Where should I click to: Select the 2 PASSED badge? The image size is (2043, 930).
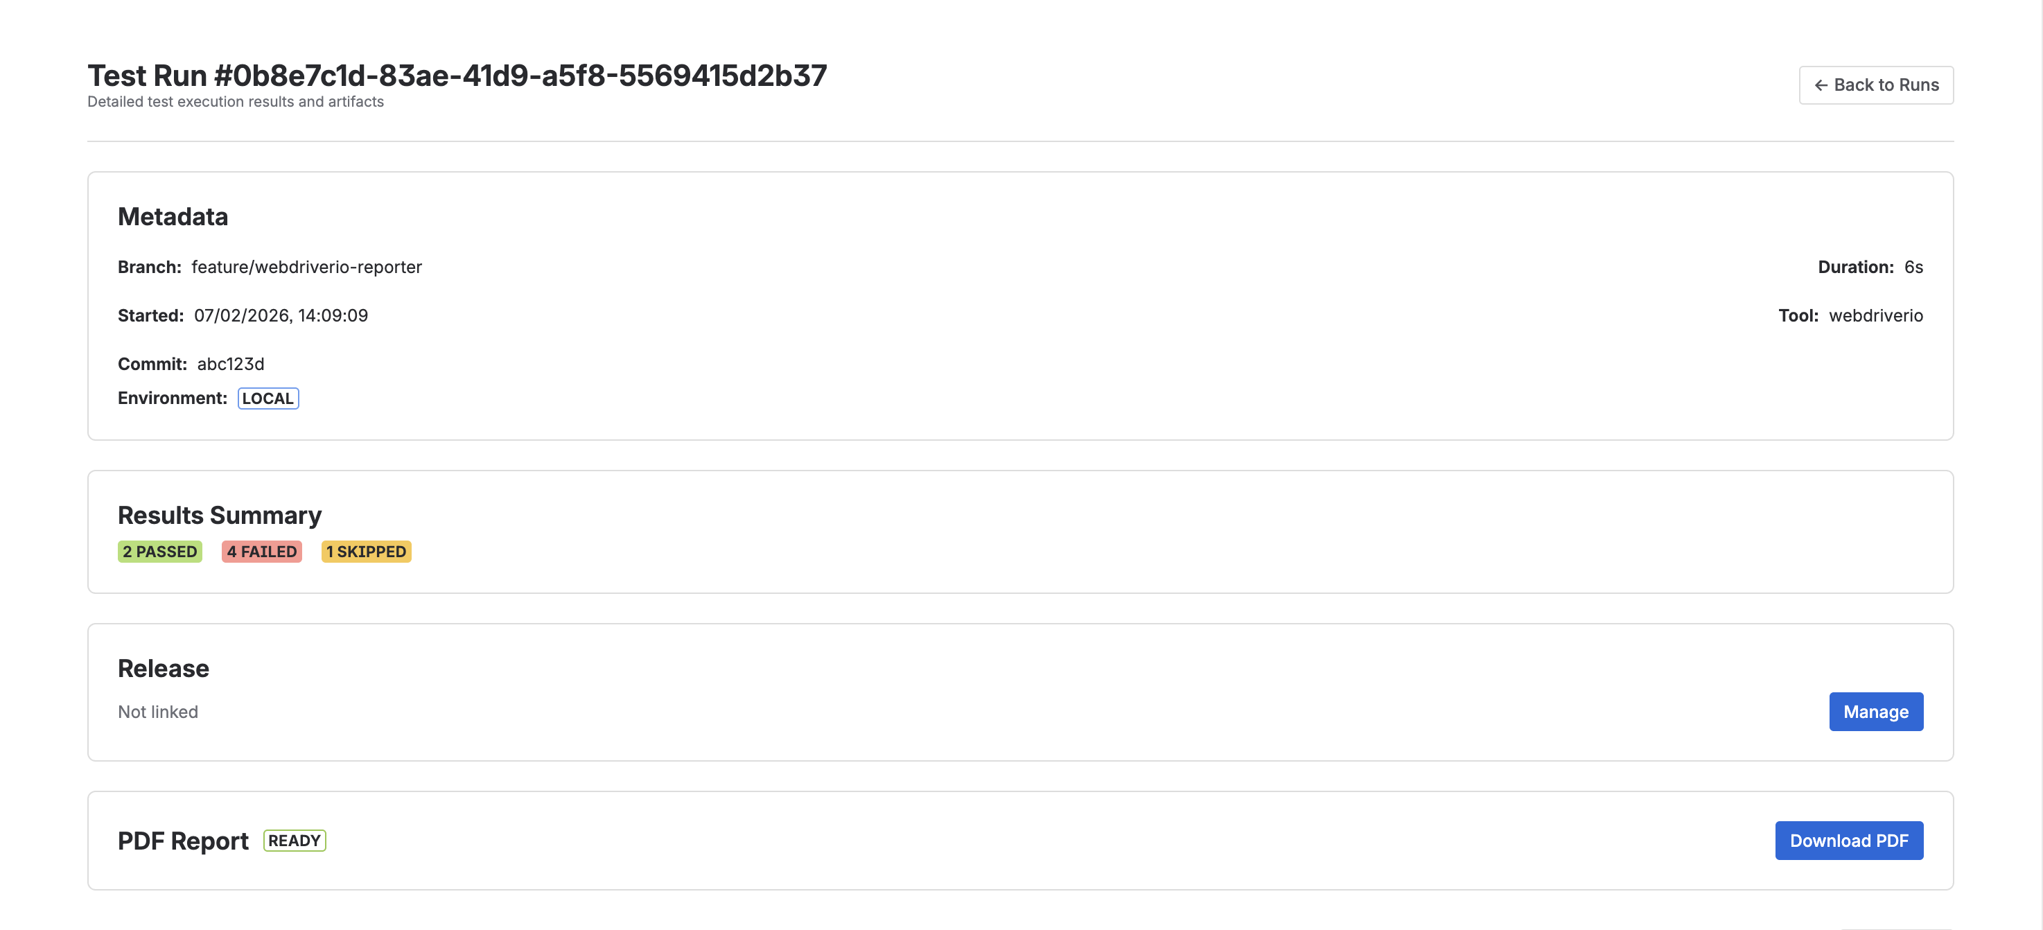pyautogui.click(x=159, y=551)
